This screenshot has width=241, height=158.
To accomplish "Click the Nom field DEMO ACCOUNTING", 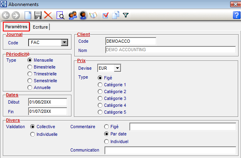I will point(170,50).
